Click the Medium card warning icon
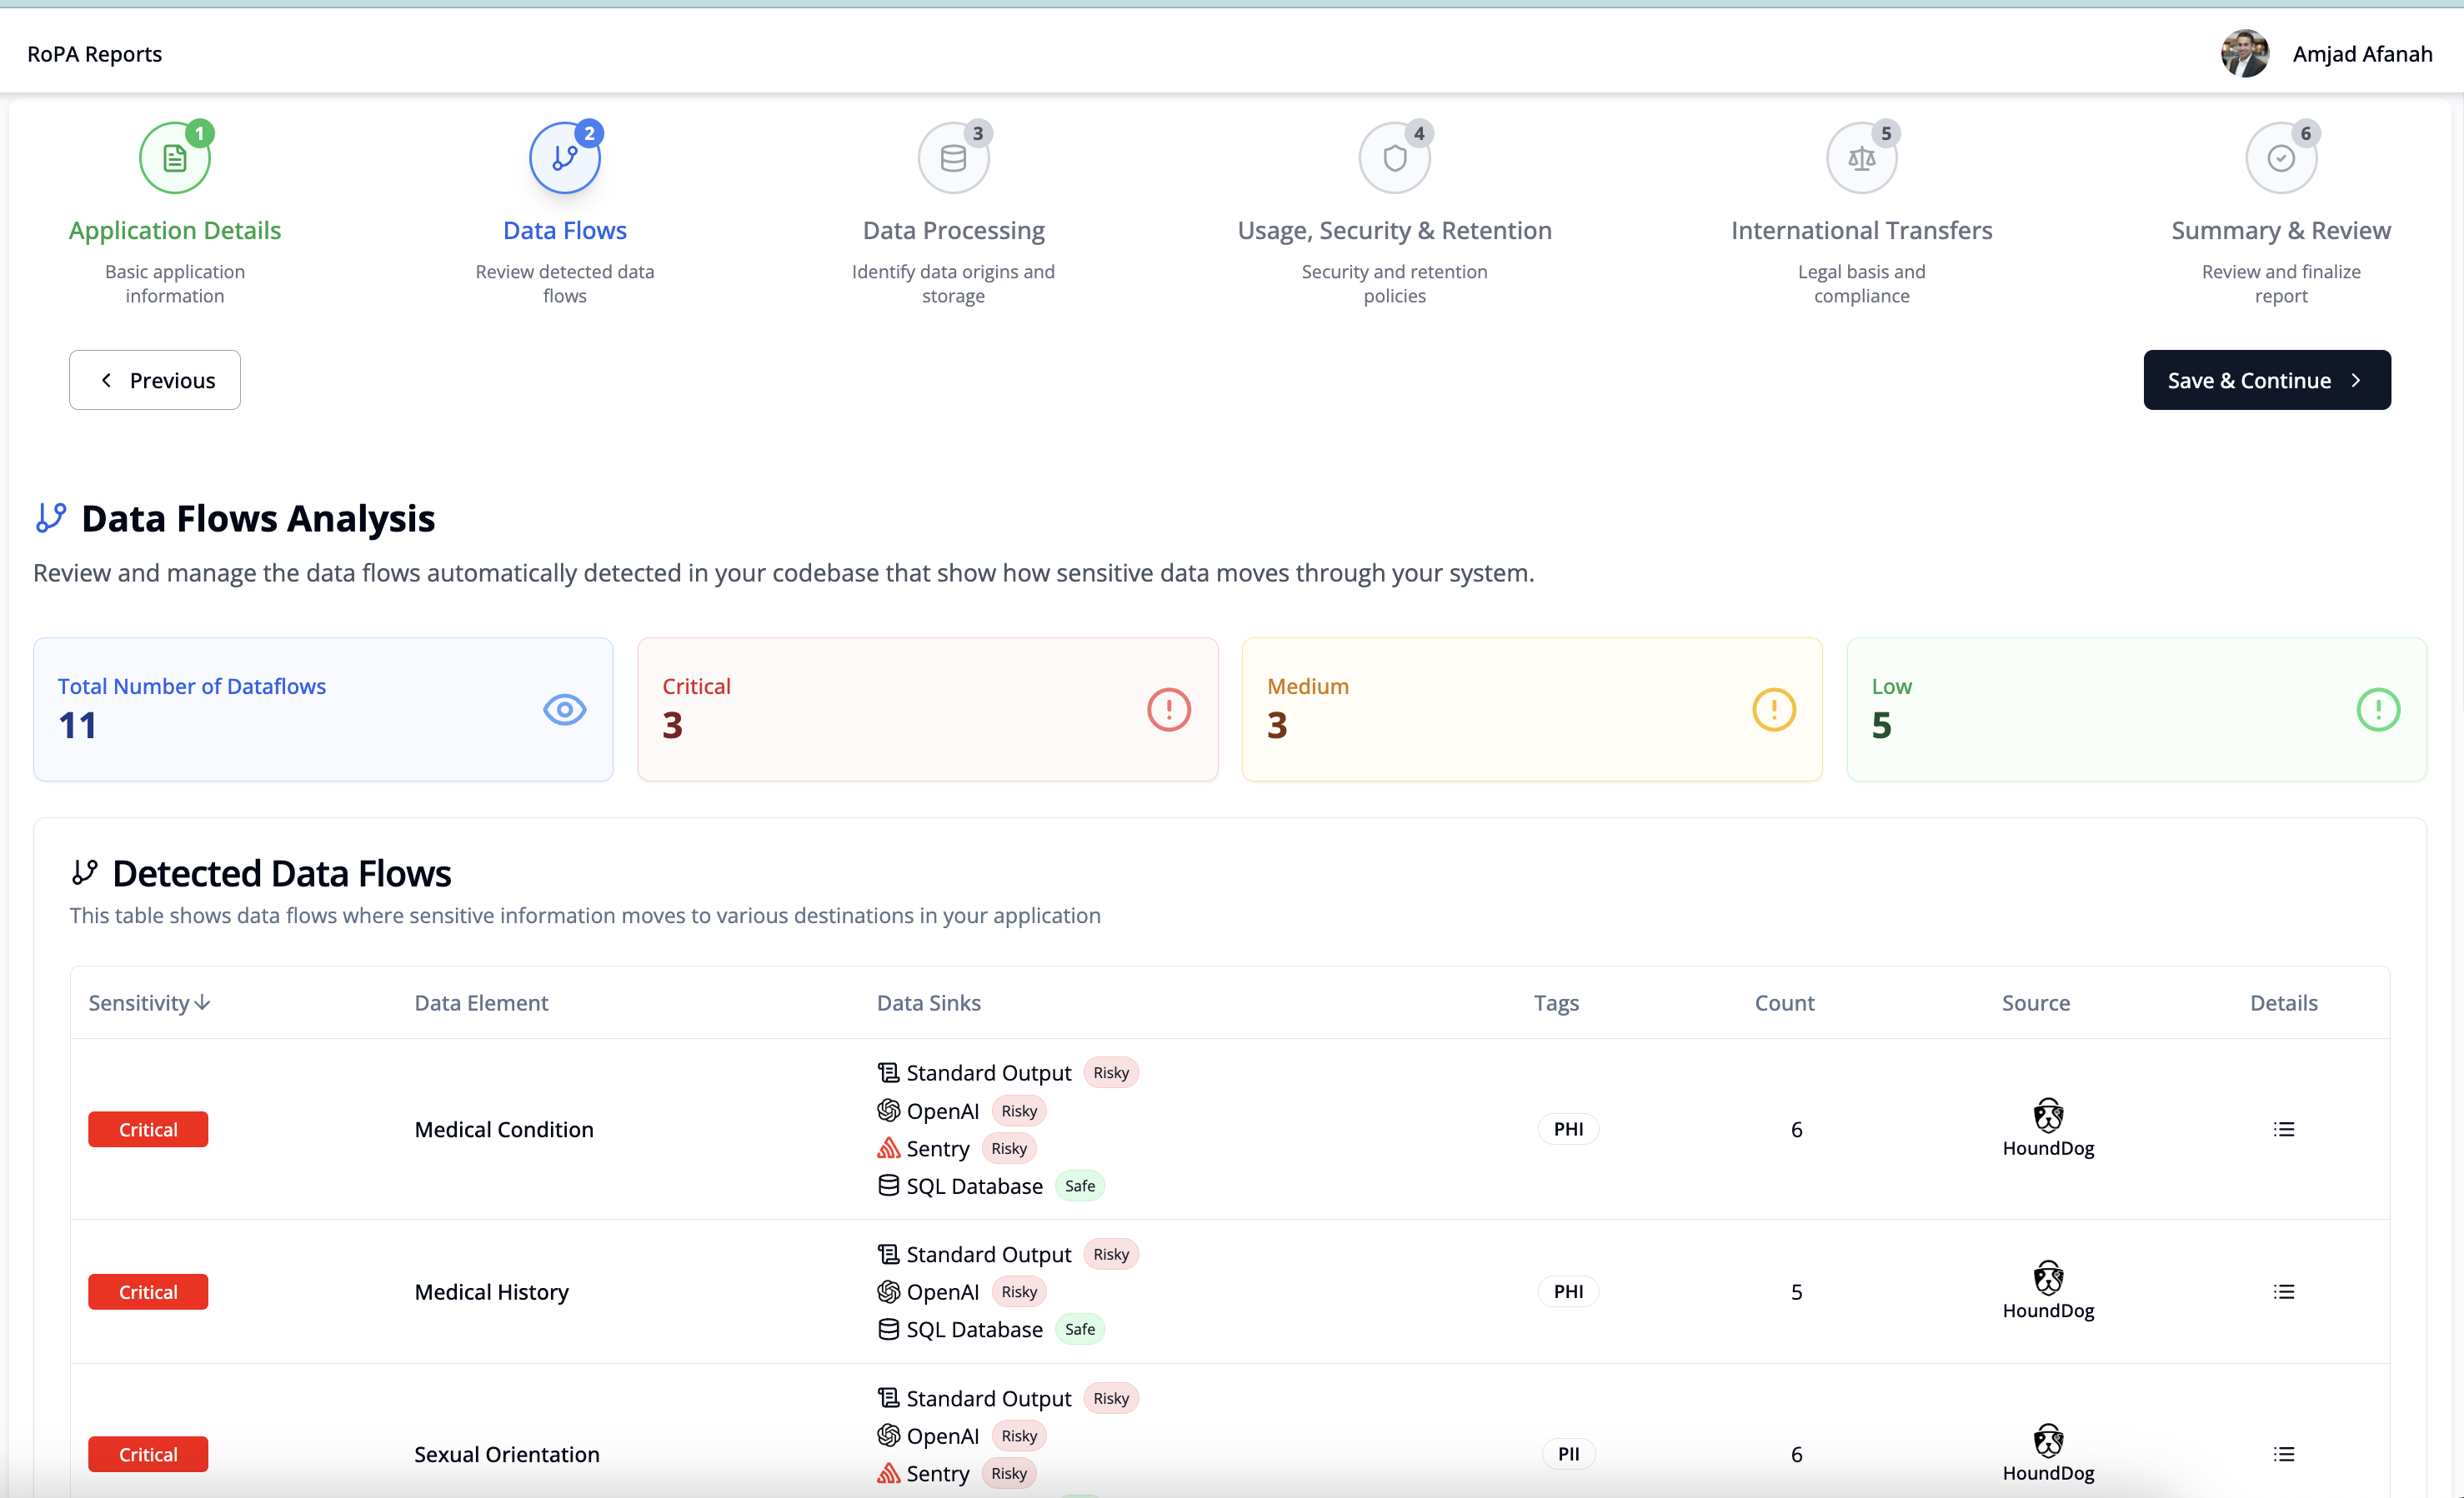 (x=1773, y=710)
